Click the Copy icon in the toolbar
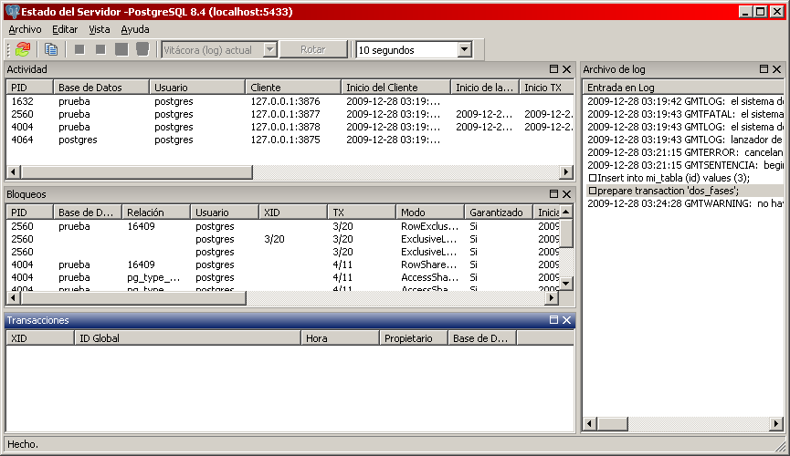Screen dimensions: 790x456 pos(51,49)
